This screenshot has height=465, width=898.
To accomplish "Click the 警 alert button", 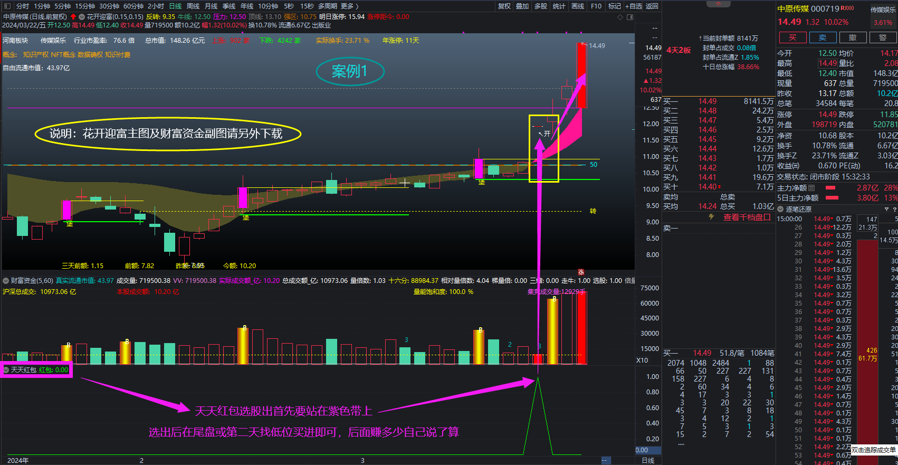I will pos(883,37).
